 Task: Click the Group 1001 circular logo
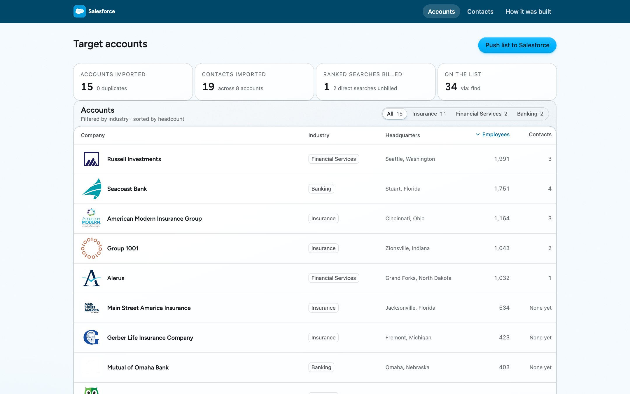pyautogui.click(x=91, y=248)
